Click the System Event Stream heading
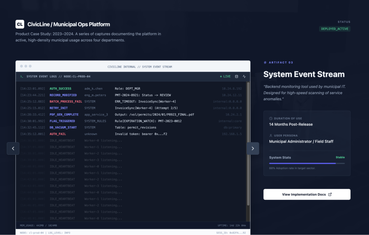Screen dimensions: 369x235 coord(304,74)
